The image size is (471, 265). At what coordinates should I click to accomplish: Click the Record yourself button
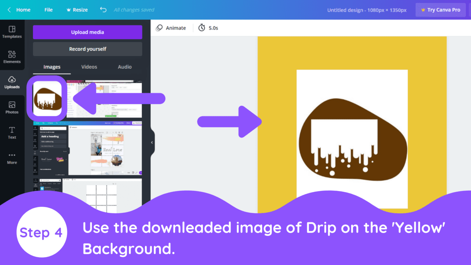coord(87,49)
